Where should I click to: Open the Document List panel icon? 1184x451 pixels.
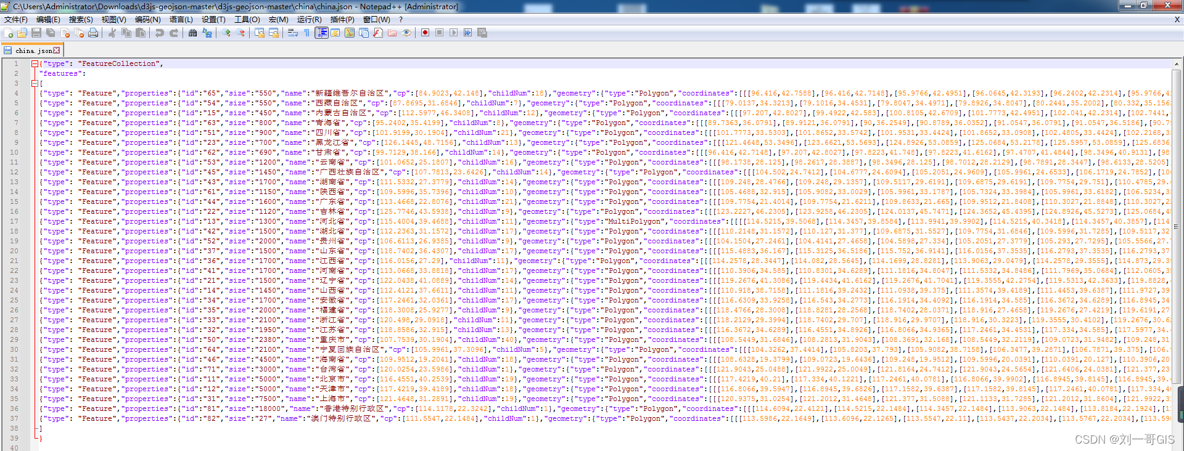364,33
